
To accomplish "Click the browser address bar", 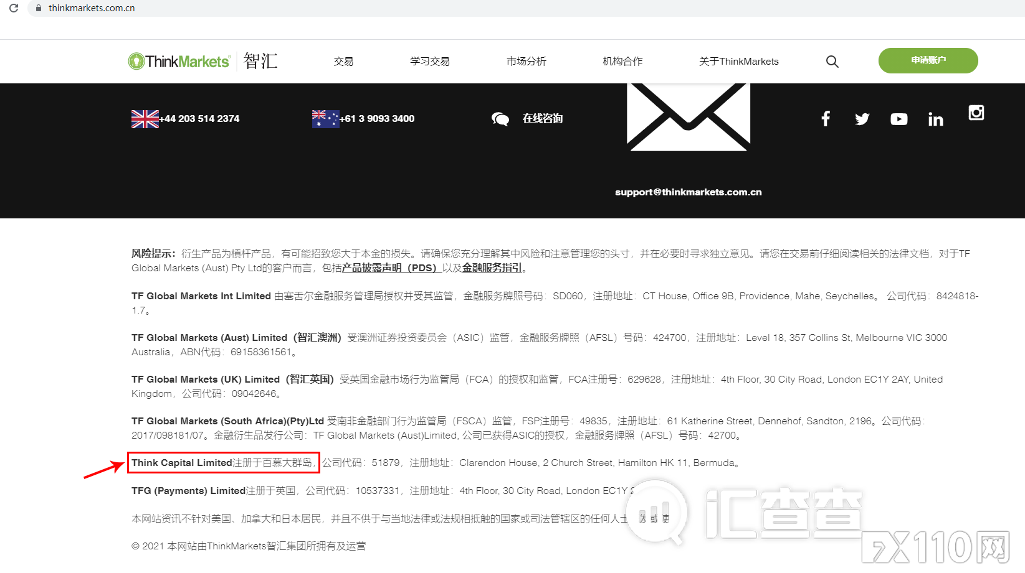I will [93, 8].
